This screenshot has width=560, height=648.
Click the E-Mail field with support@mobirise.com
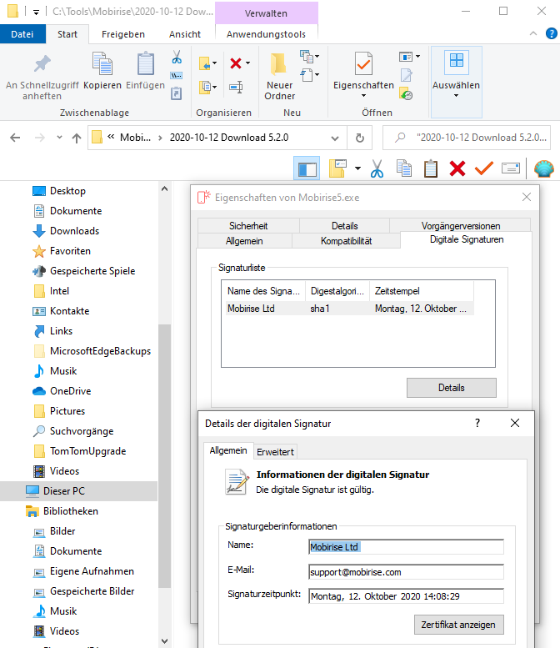click(406, 572)
